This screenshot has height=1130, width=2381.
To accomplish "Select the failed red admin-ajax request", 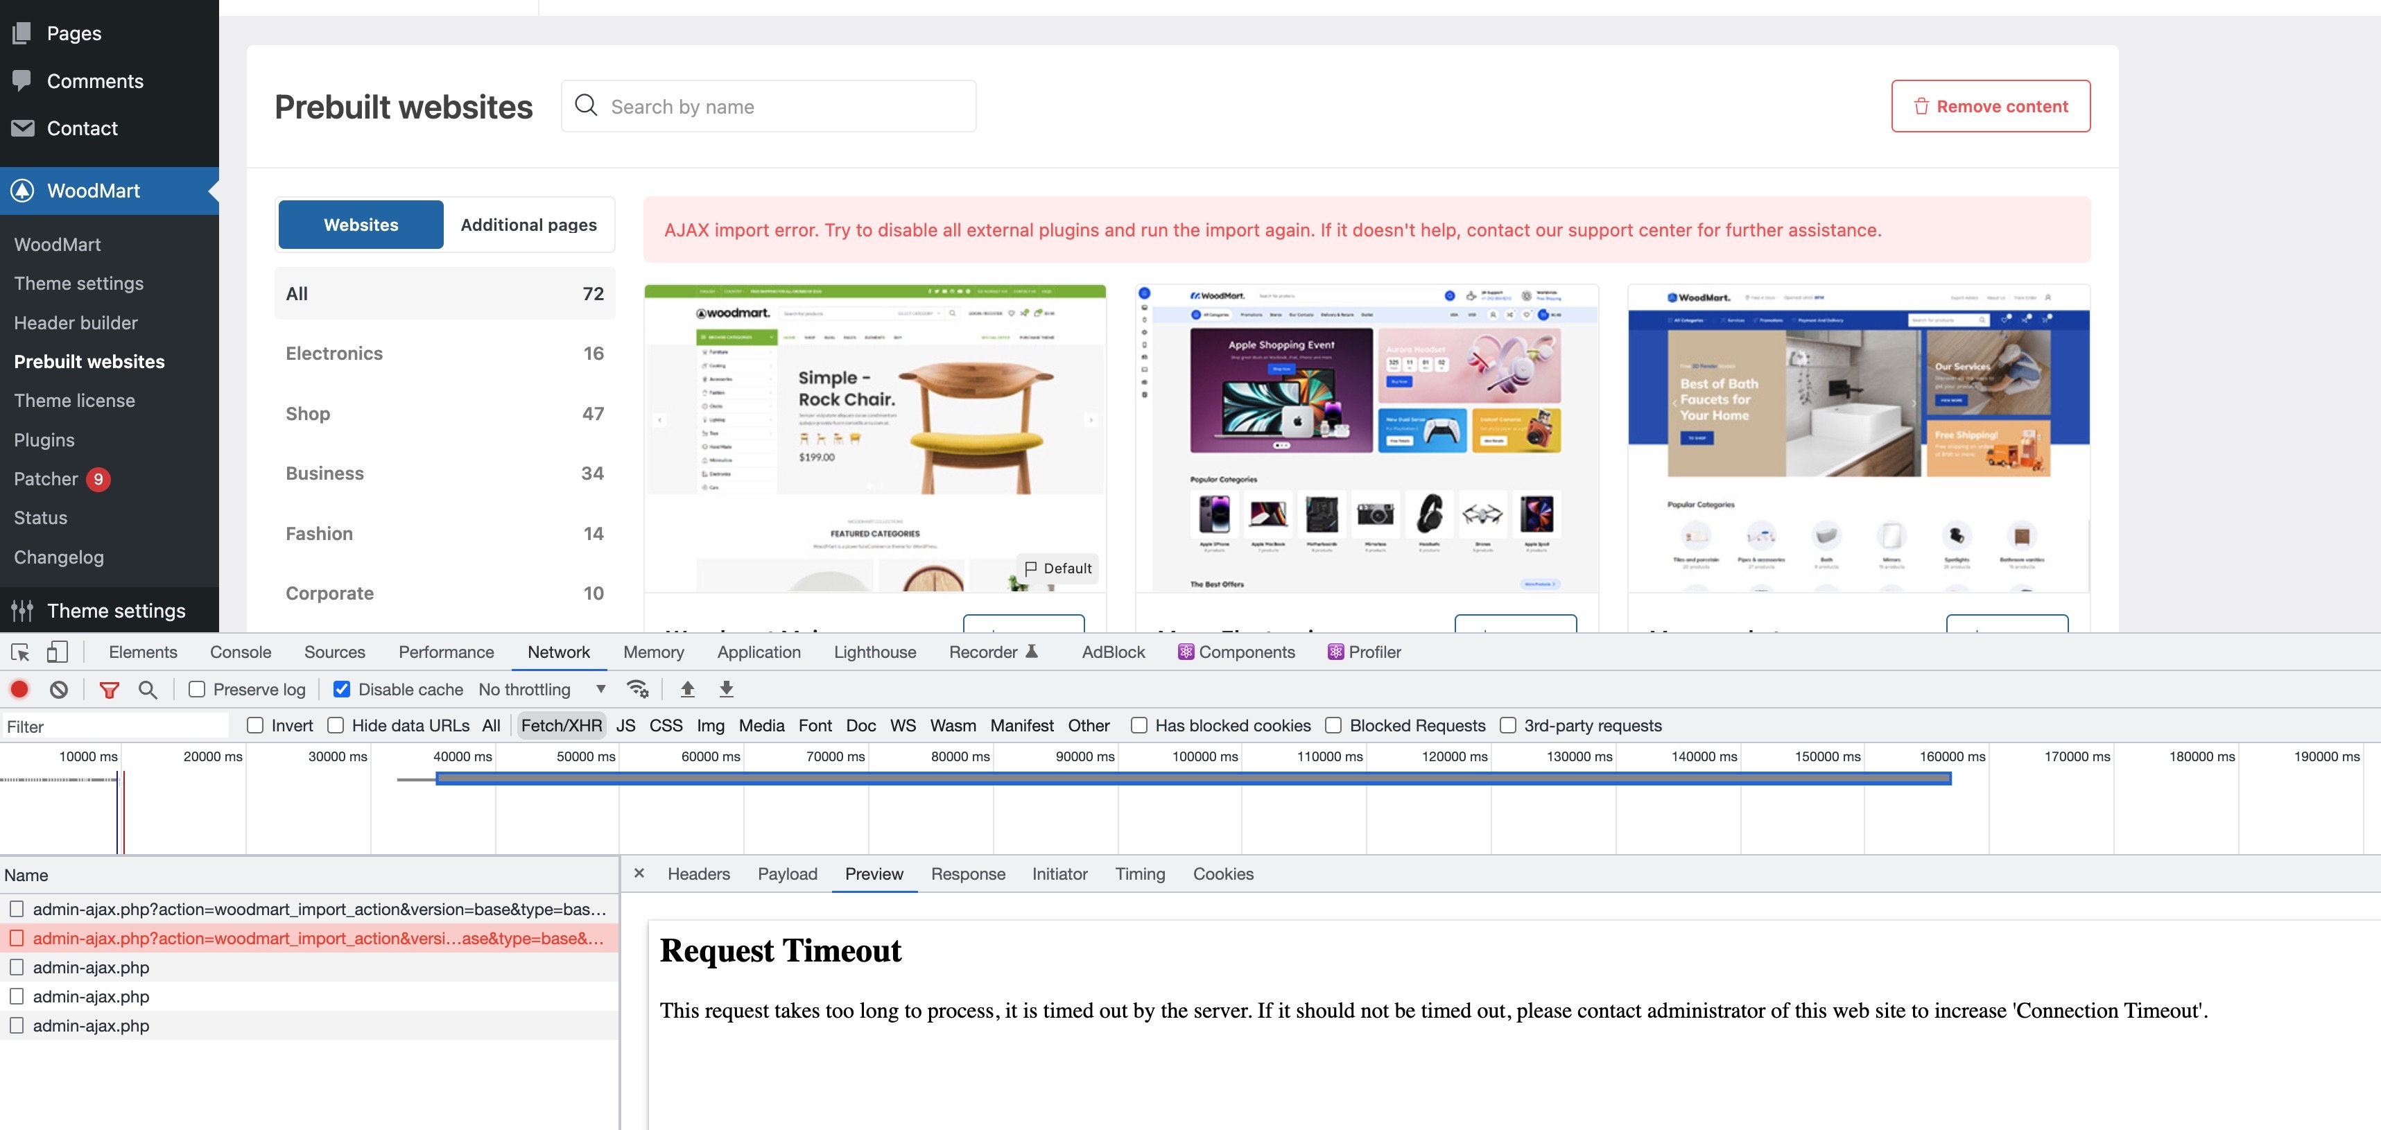I will point(317,939).
